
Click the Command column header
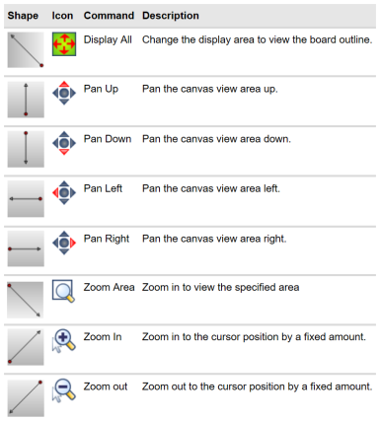coord(109,16)
